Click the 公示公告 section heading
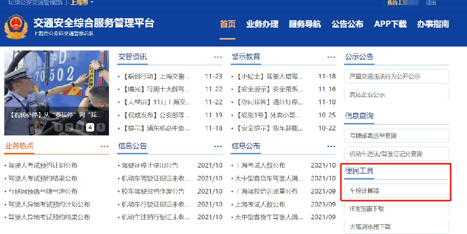Viewport: 467px width, 234px height. click(359, 57)
